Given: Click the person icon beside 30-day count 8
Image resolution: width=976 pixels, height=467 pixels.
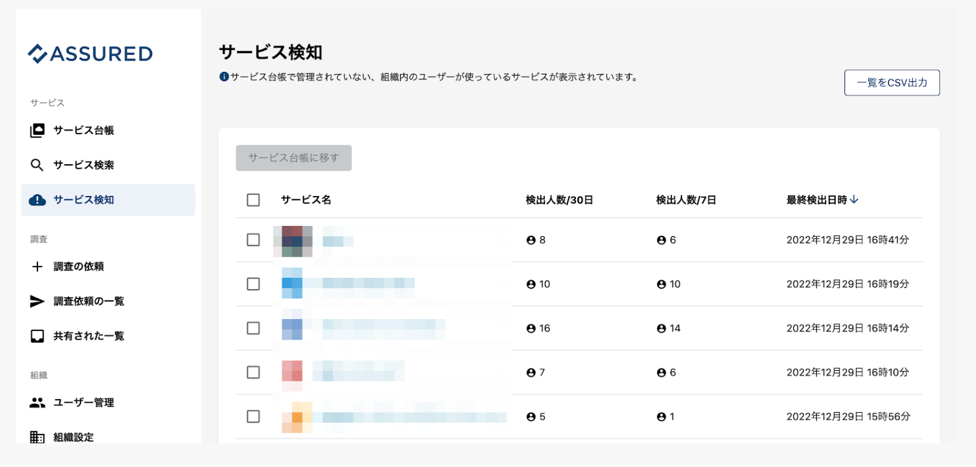Looking at the screenshot, I should pos(531,240).
